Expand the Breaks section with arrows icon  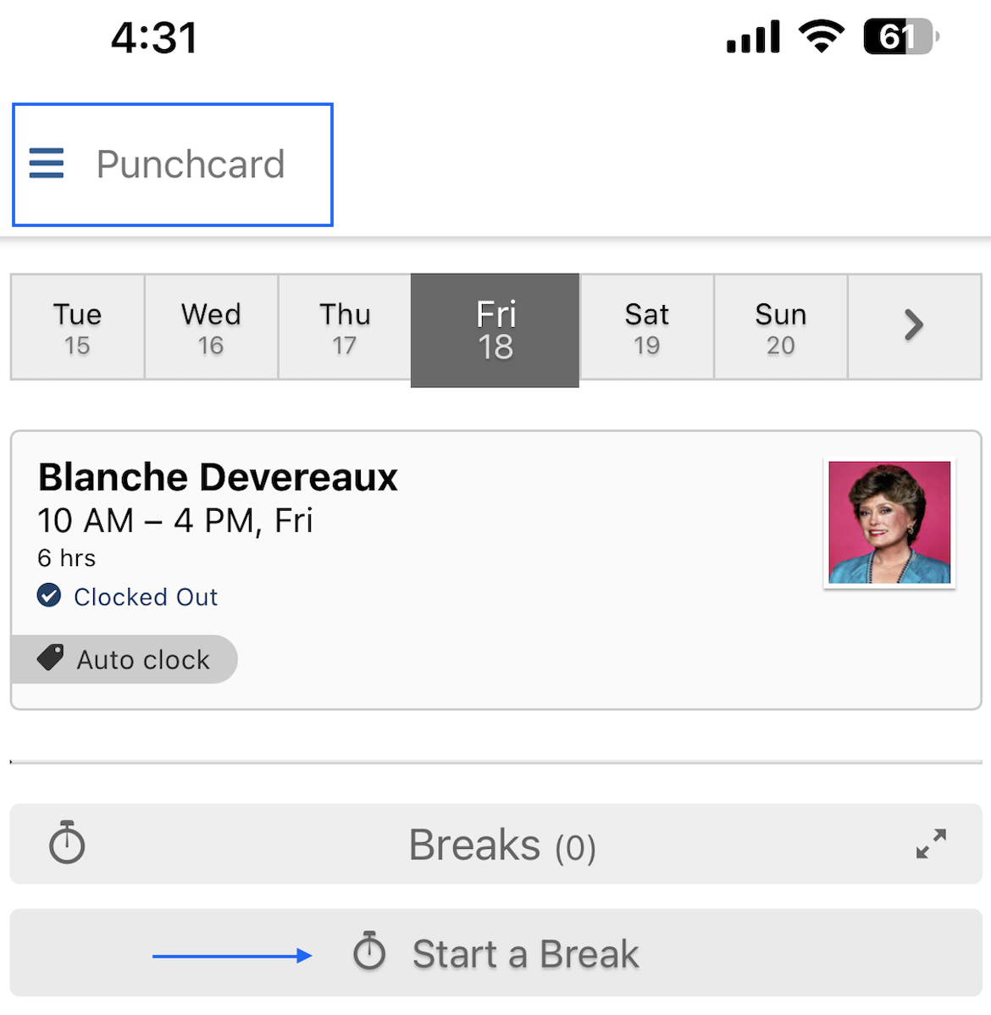point(932,844)
